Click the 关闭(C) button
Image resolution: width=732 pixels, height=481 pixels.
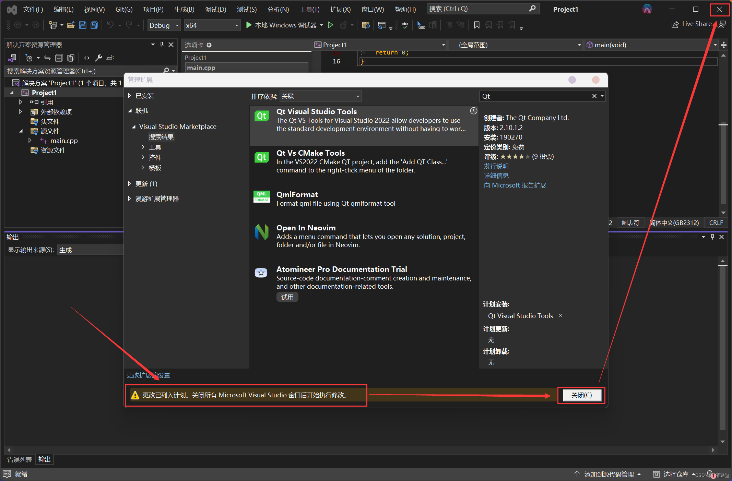(x=581, y=395)
